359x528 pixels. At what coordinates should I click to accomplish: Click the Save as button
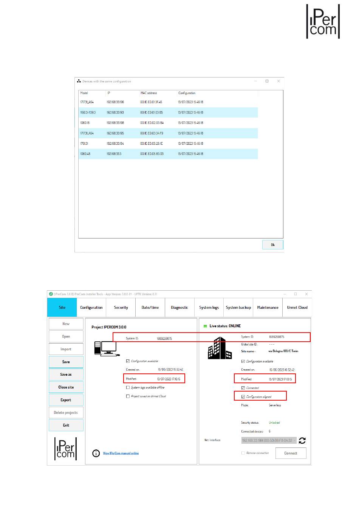(66, 375)
